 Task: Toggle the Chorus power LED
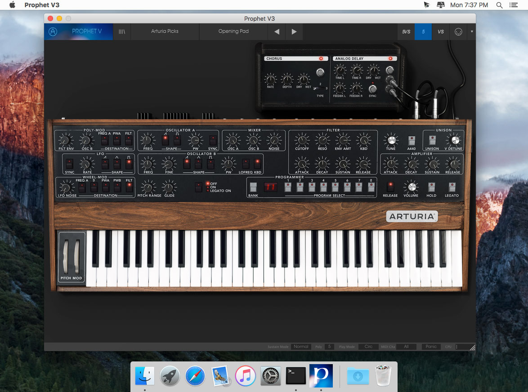point(321,58)
